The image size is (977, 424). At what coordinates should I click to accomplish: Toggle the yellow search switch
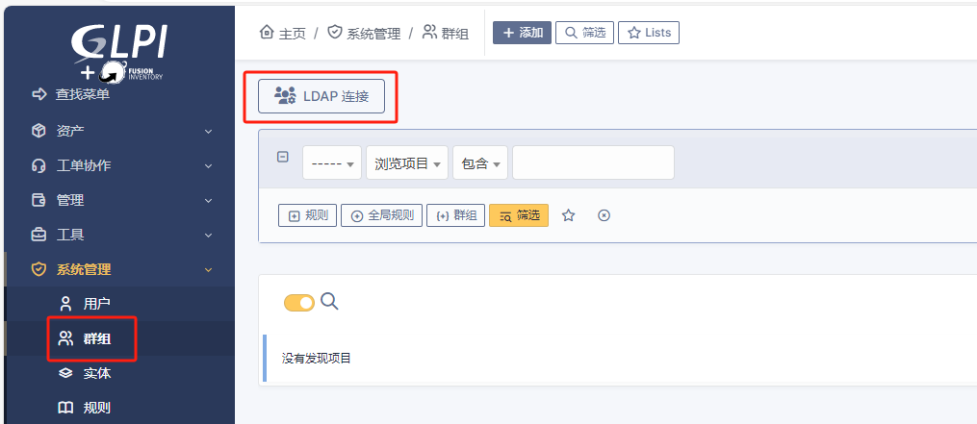click(x=299, y=303)
